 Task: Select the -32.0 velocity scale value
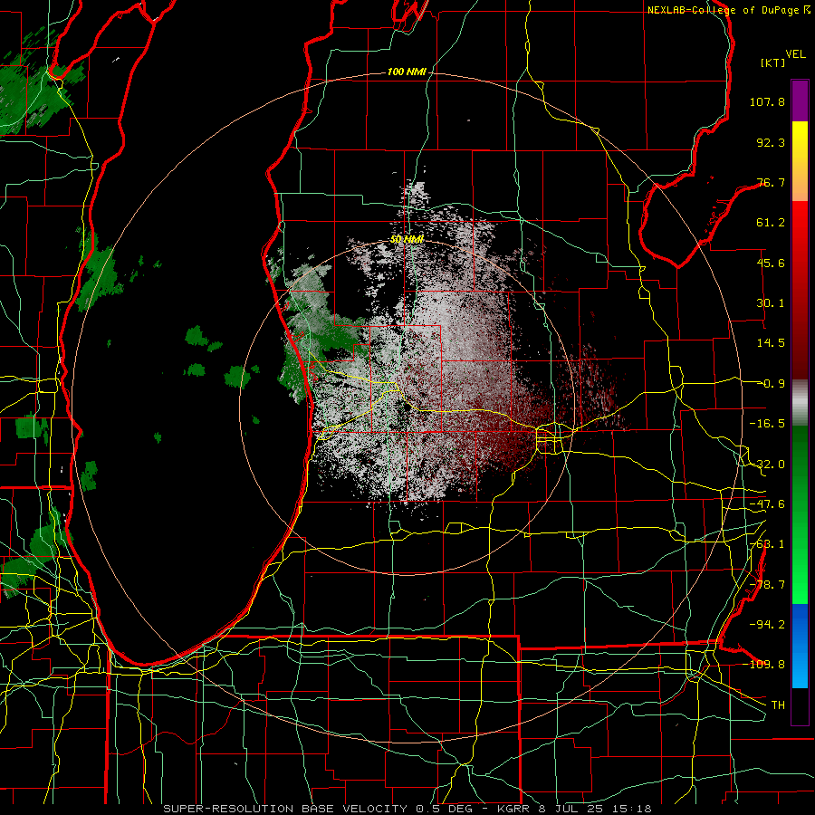767,465
